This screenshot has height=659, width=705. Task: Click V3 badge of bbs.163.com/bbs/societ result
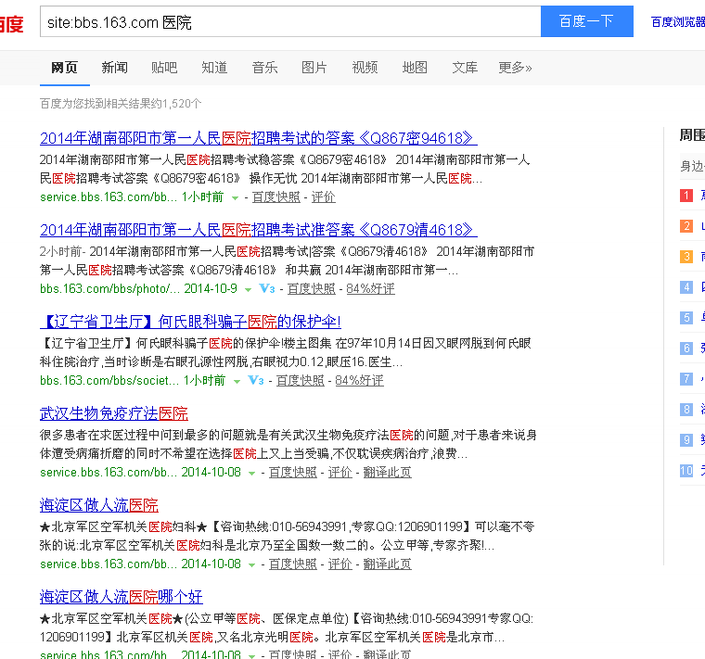point(256,380)
